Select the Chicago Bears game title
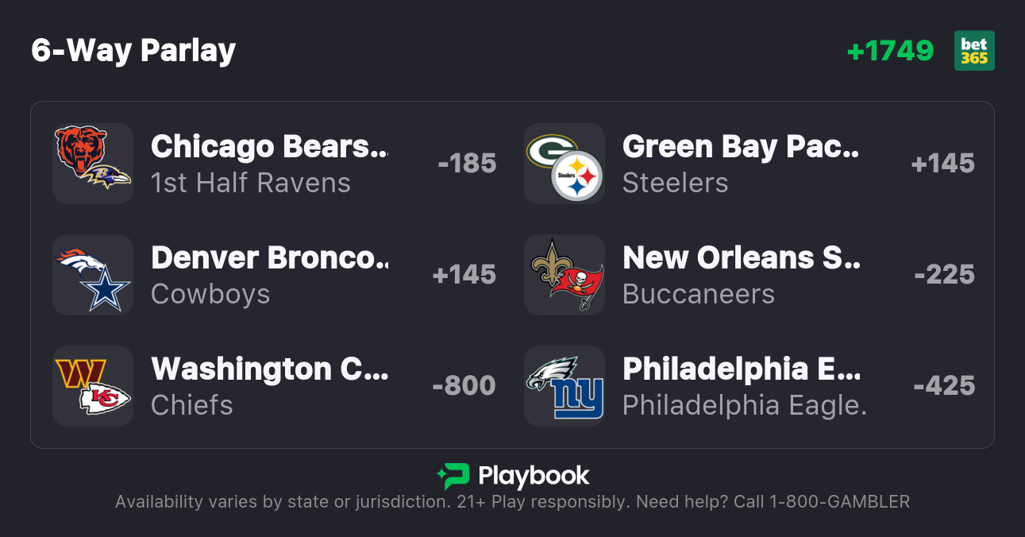This screenshot has height=537, width=1025. 269,146
